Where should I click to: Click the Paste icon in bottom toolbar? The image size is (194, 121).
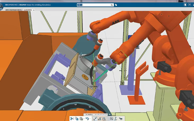point(81,119)
